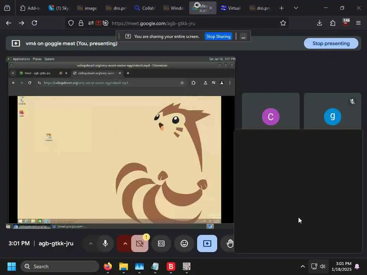Open the network icon in the system tray

(x=314, y=266)
